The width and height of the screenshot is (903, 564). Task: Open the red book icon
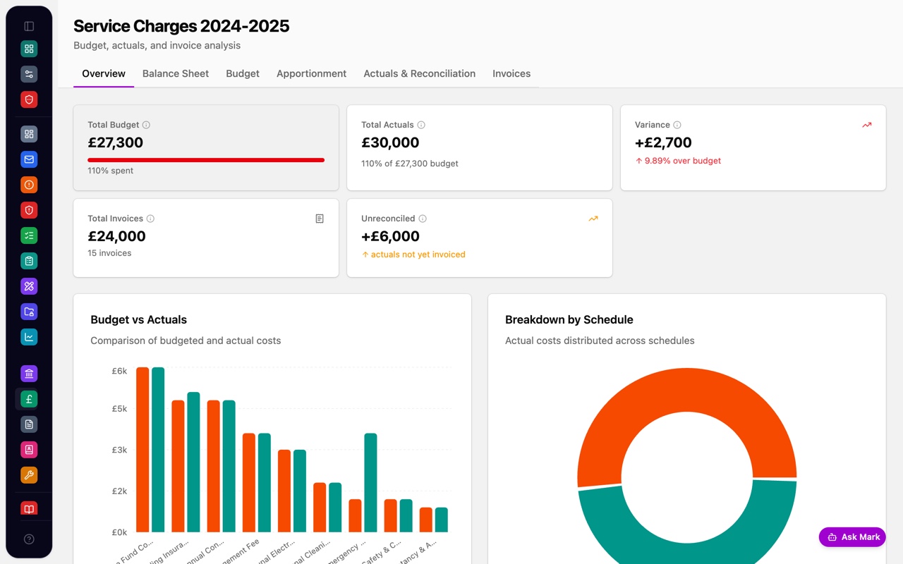(x=29, y=508)
